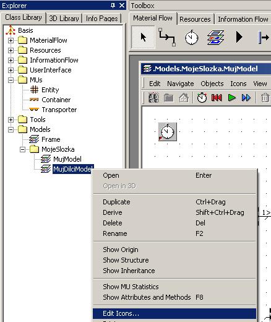Expand the MaterialFlow folder
This screenshot has width=271, height=322.
coord(11,40)
